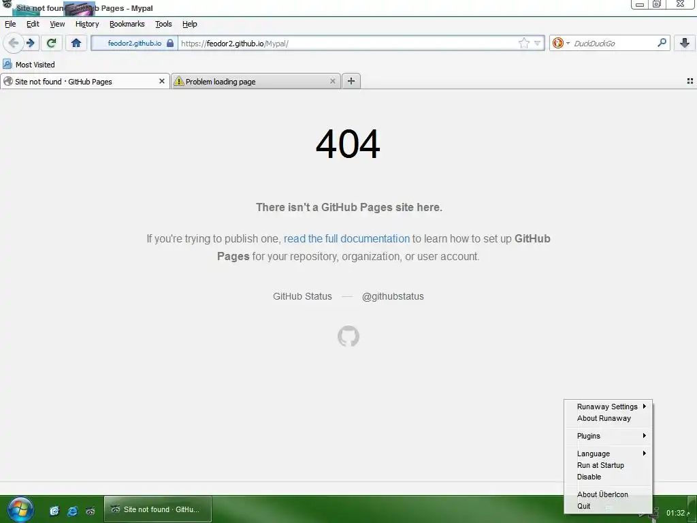Select Disable in the tray menu
The height and width of the screenshot is (523, 697).
[x=608, y=477]
